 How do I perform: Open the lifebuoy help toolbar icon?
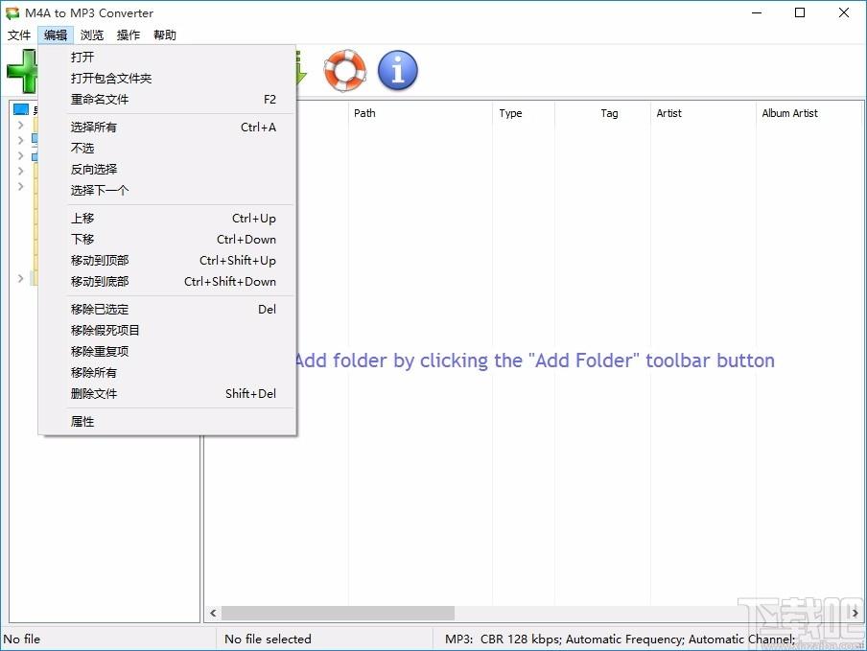click(345, 71)
